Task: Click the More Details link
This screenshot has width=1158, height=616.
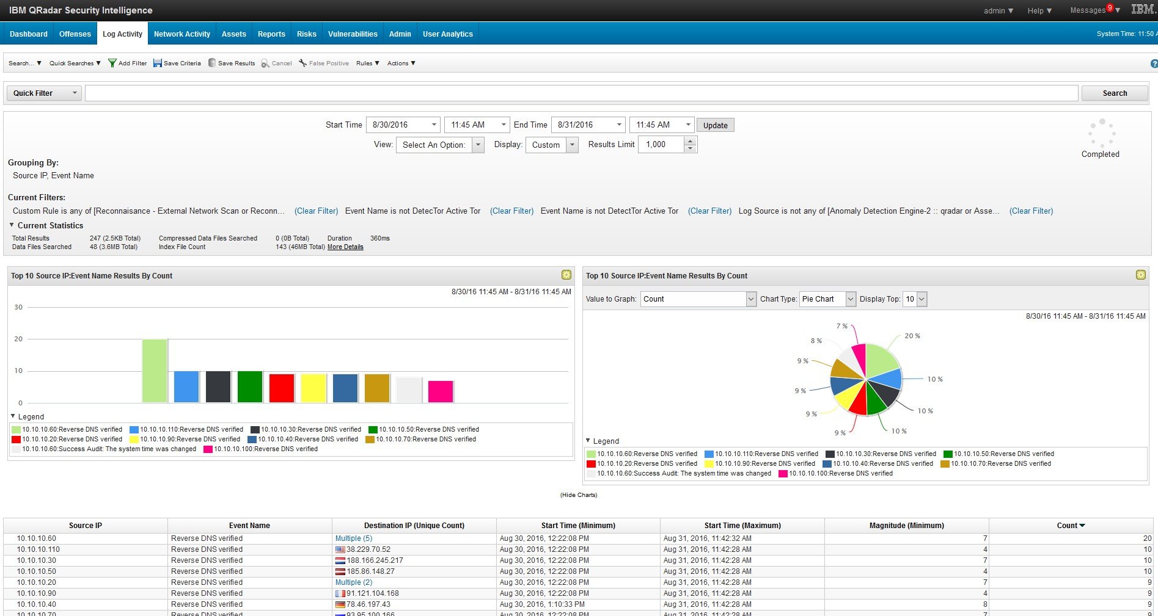Action: tap(345, 247)
